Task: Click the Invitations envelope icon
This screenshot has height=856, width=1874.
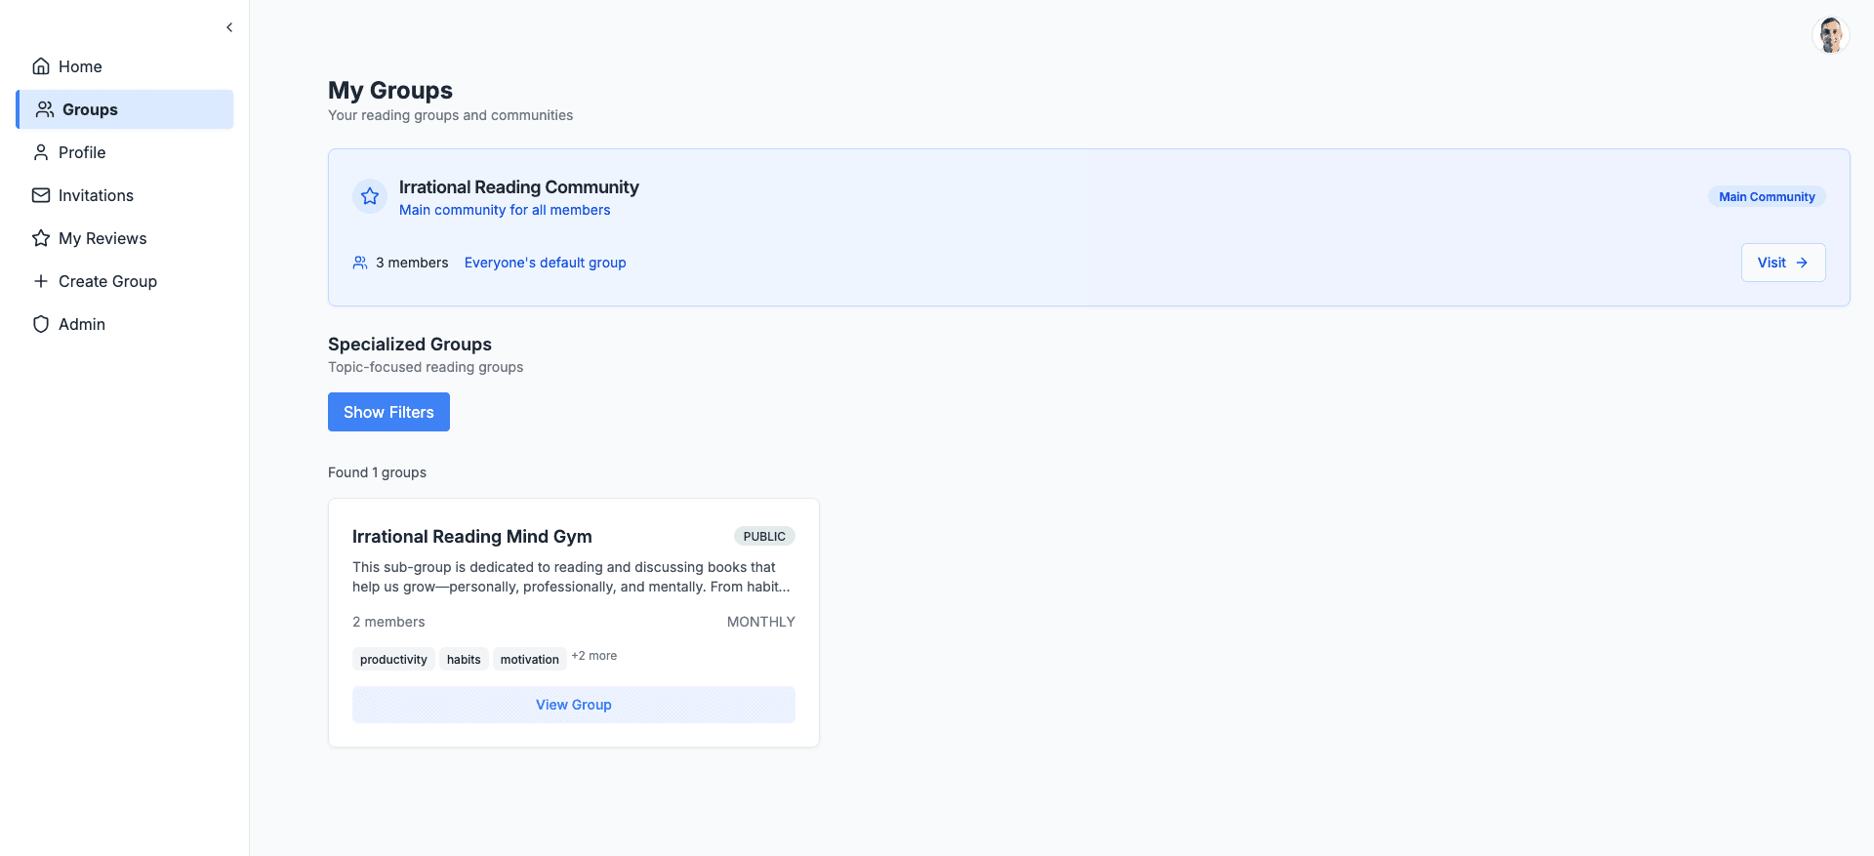Action: click(x=41, y=195)
